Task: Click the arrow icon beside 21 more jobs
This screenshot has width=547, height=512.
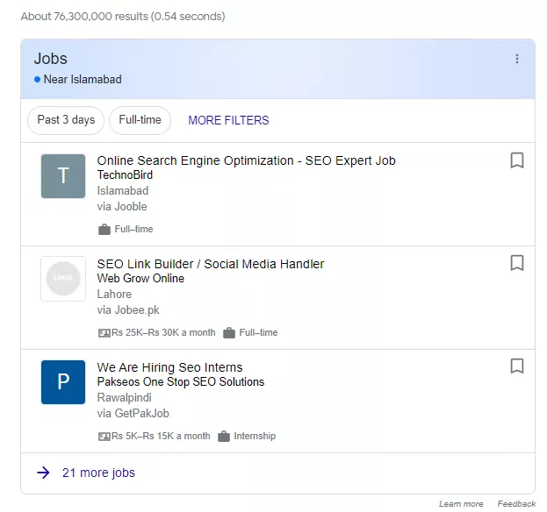Action: (43, 473)
